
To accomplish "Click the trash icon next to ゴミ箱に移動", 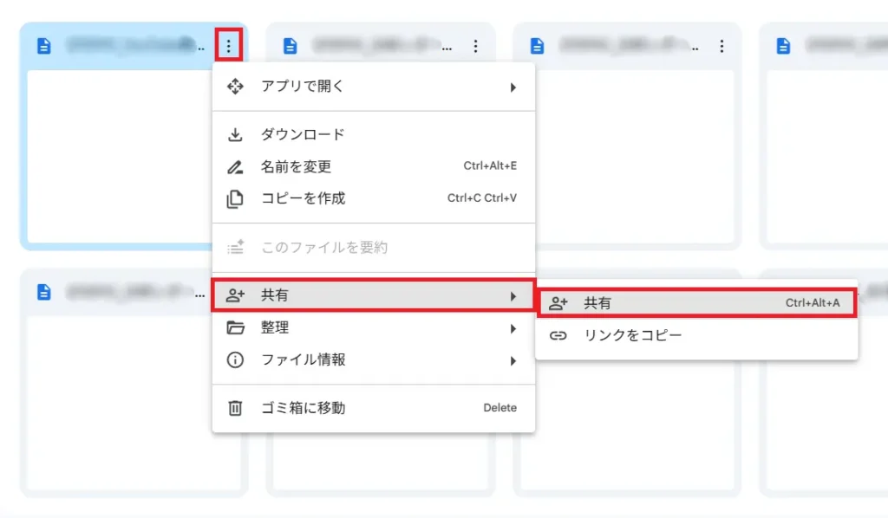I will (234, 407).
